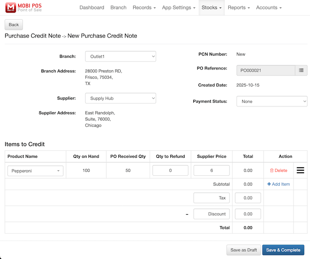This screenshot has height=259, width=310.
Task: Click the Purchase Credit Note breadcrumb title
Action: 32,36
